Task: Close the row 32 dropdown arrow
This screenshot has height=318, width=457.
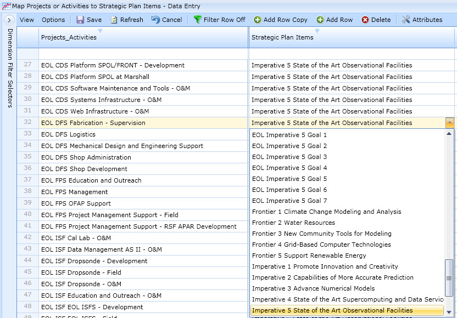Action: click(x=449, y=123)
